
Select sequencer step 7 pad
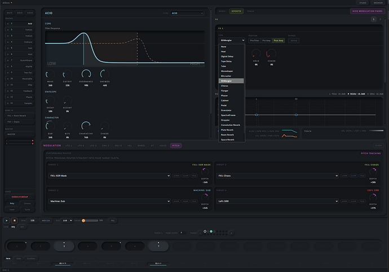[x=158, y=246]
